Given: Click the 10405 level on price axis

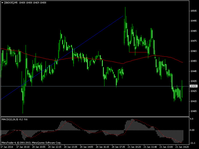Looking at the screenshot, I should 193,111.
